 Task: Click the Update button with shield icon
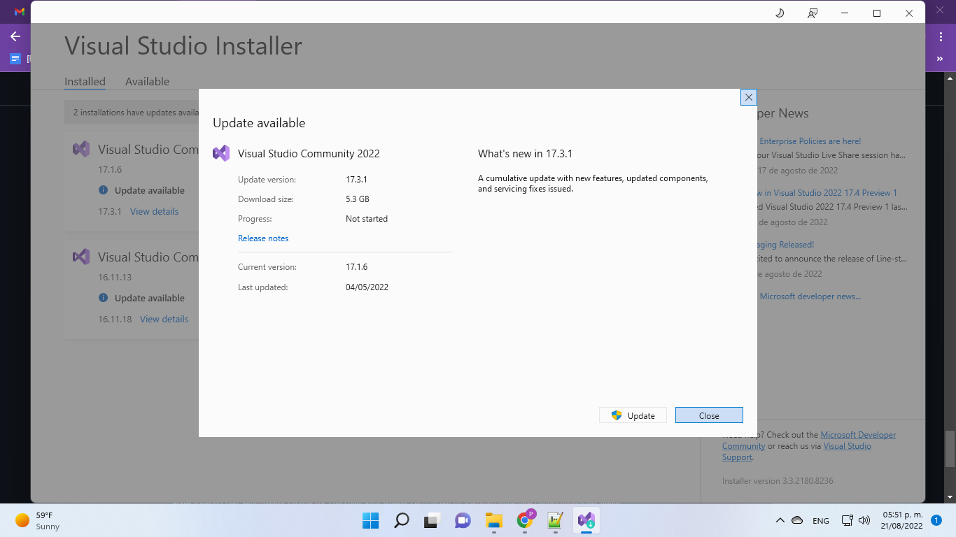pyautogui.click(x=633, y=415)
